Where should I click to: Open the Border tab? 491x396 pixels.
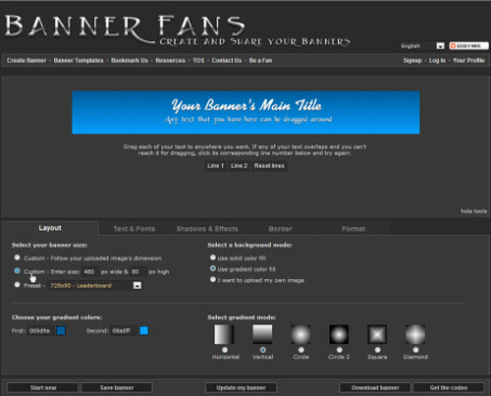click(281, 229)
